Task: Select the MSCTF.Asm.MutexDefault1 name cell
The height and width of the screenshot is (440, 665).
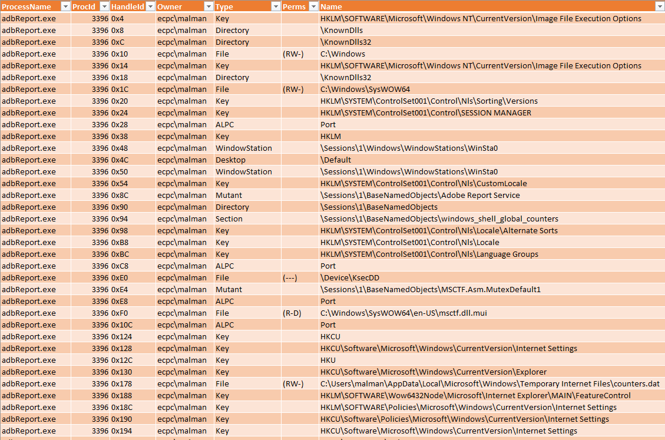Action: 492,289
